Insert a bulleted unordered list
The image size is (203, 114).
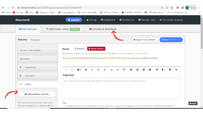(x=131, y=70)
